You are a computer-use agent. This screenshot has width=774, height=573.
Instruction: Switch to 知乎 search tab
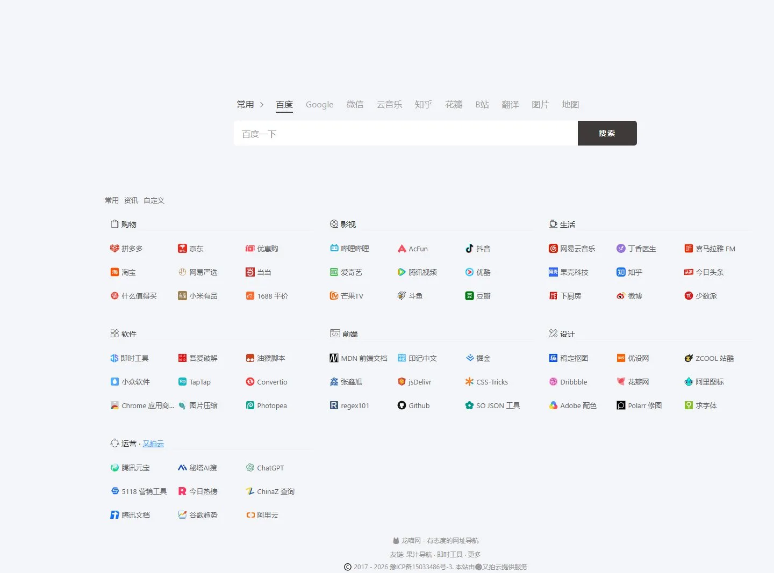click(x=424, y=104)
